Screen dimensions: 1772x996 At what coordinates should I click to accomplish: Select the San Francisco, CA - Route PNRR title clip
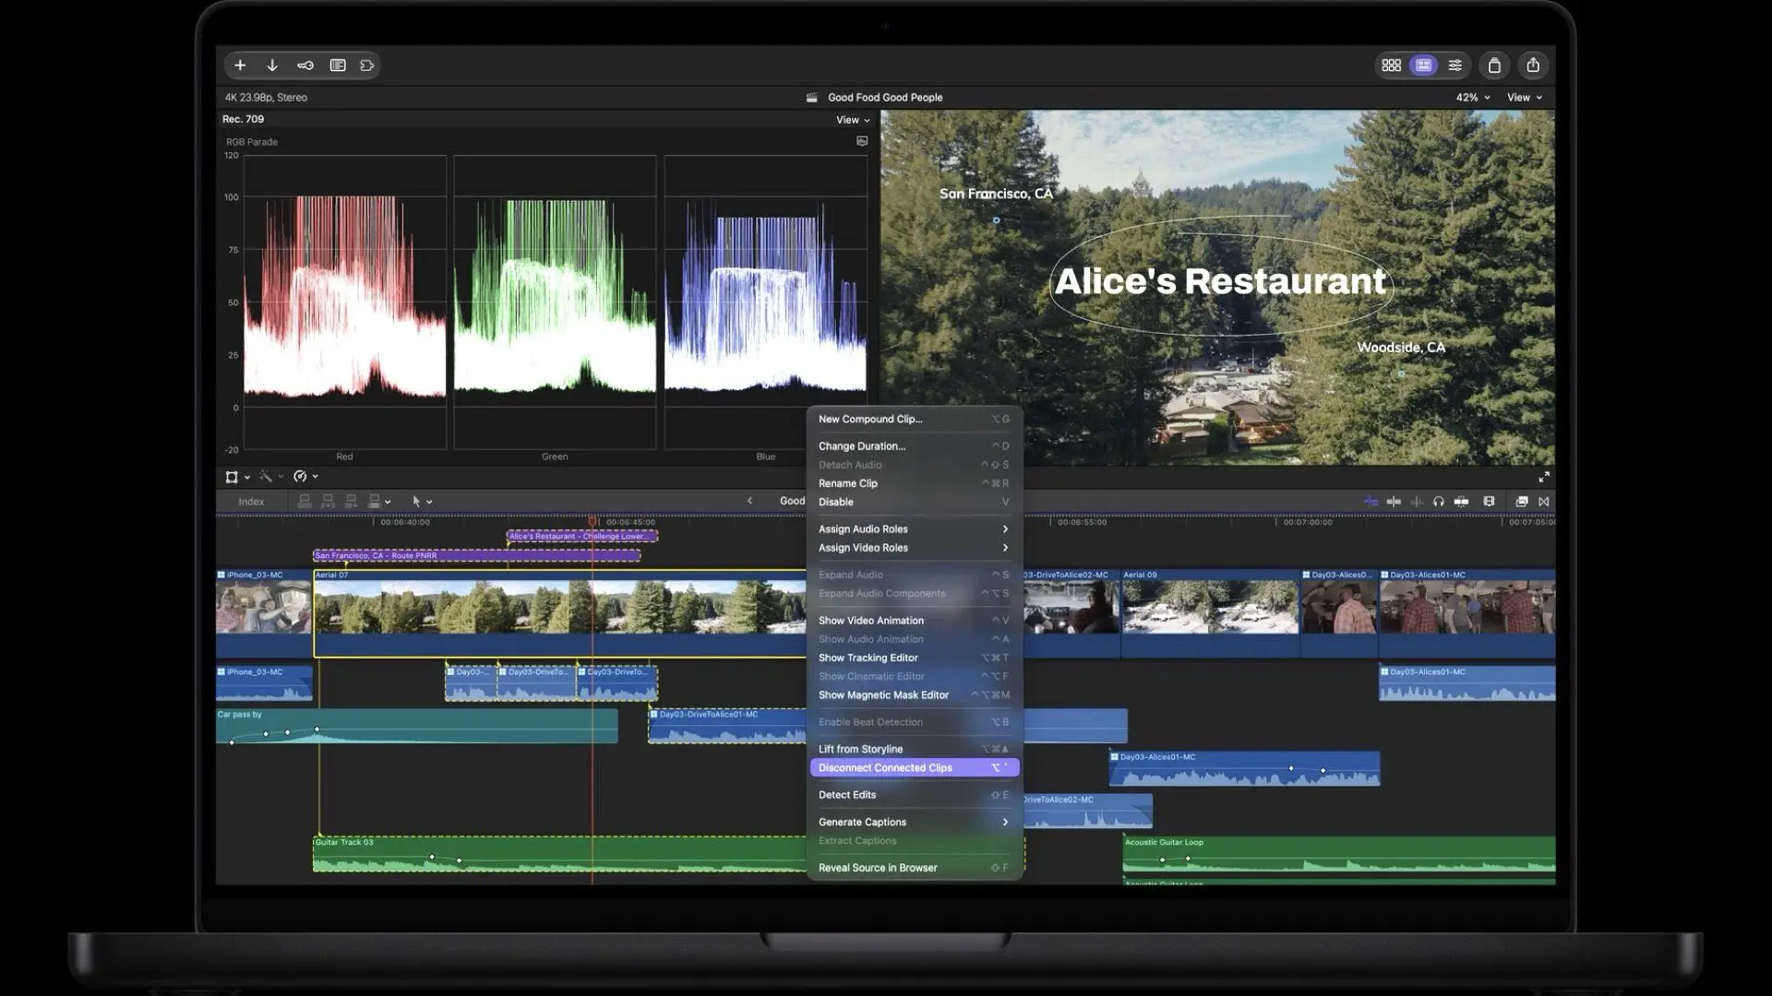point(476,555)
